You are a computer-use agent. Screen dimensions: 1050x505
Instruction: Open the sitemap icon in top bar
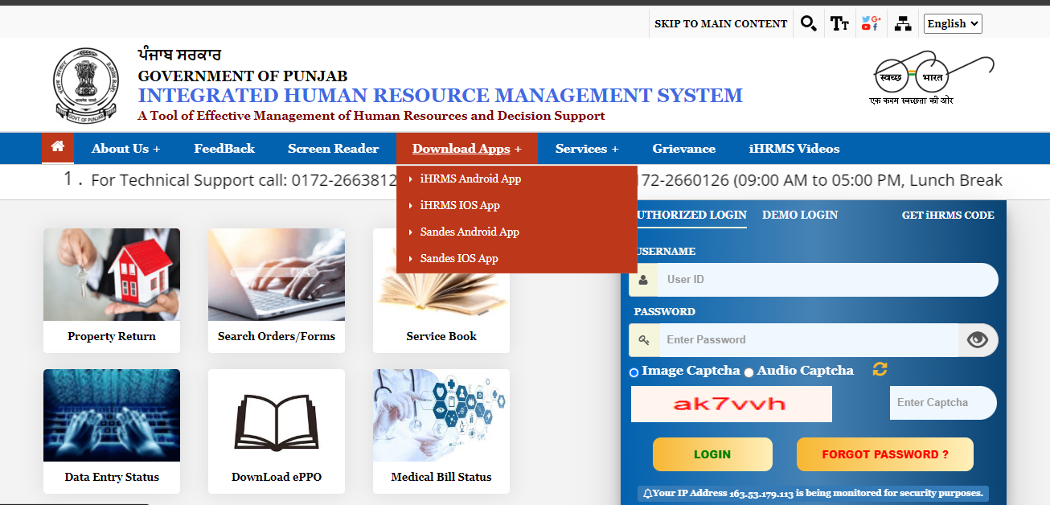(x=904, y=23)
